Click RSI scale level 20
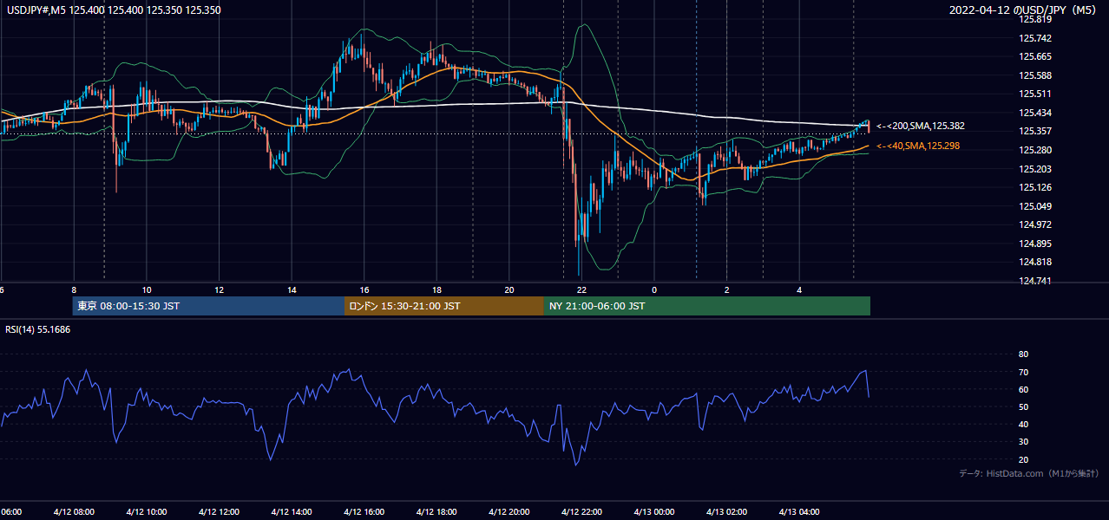1109x520 pixels. (x=1023, y=459)
